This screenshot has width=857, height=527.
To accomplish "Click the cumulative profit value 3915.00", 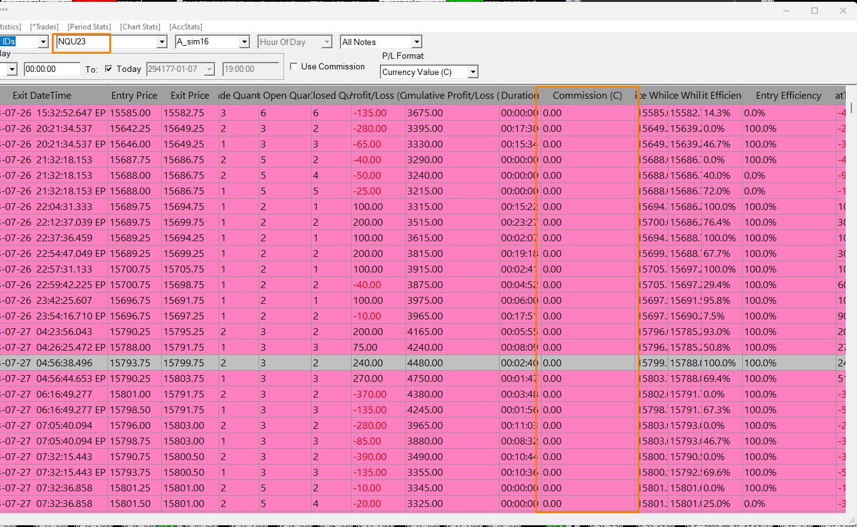I will coord(425,269).
